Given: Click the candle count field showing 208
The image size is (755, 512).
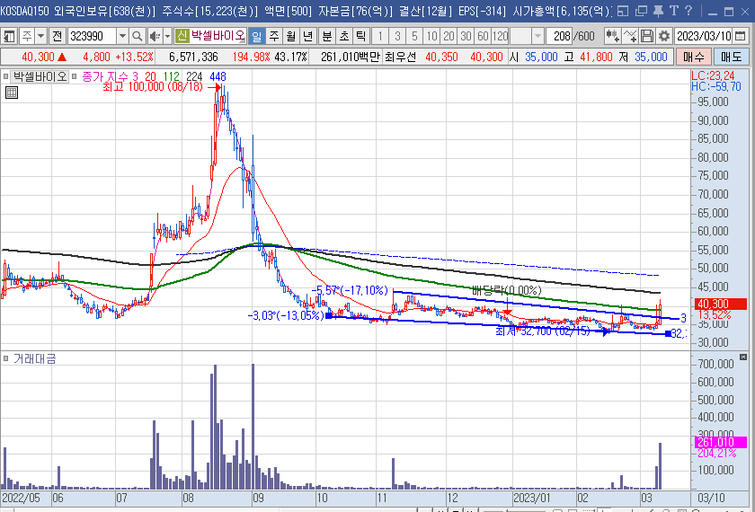Looking at the screenshot, I should point(559,36).
